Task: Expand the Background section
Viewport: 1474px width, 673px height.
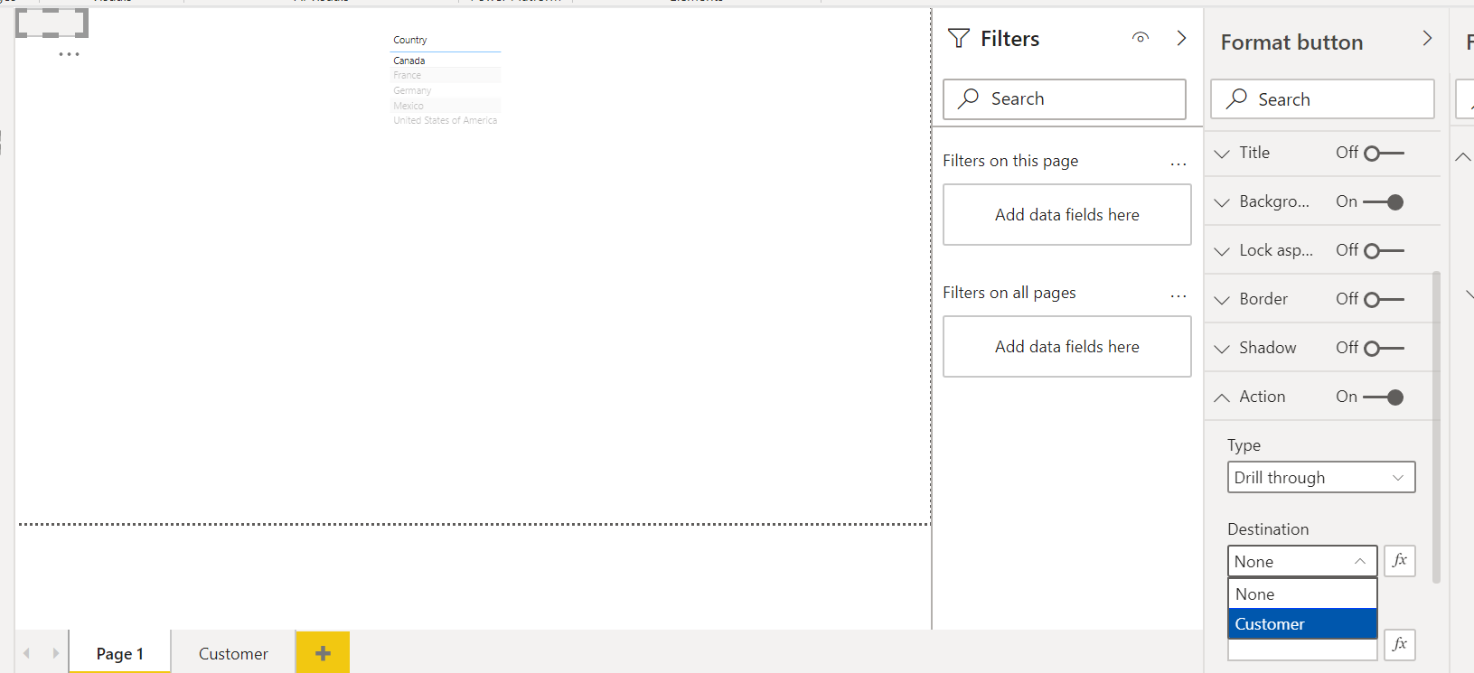Action: pyautogui.click(x=1222, y=202)
